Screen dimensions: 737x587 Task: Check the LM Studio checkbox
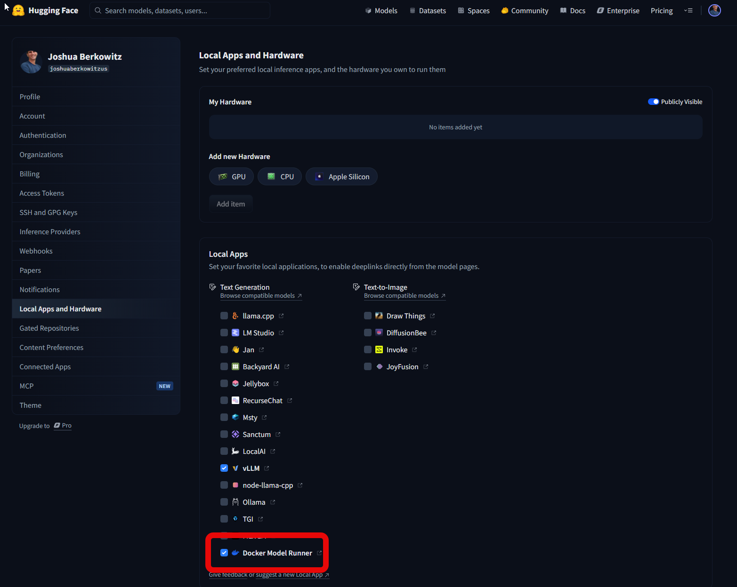coord(224,333)
